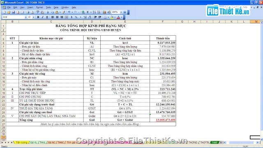Toggle Bold formatting
Viewport: 263px width, 148px height.
tap(38, 17)
